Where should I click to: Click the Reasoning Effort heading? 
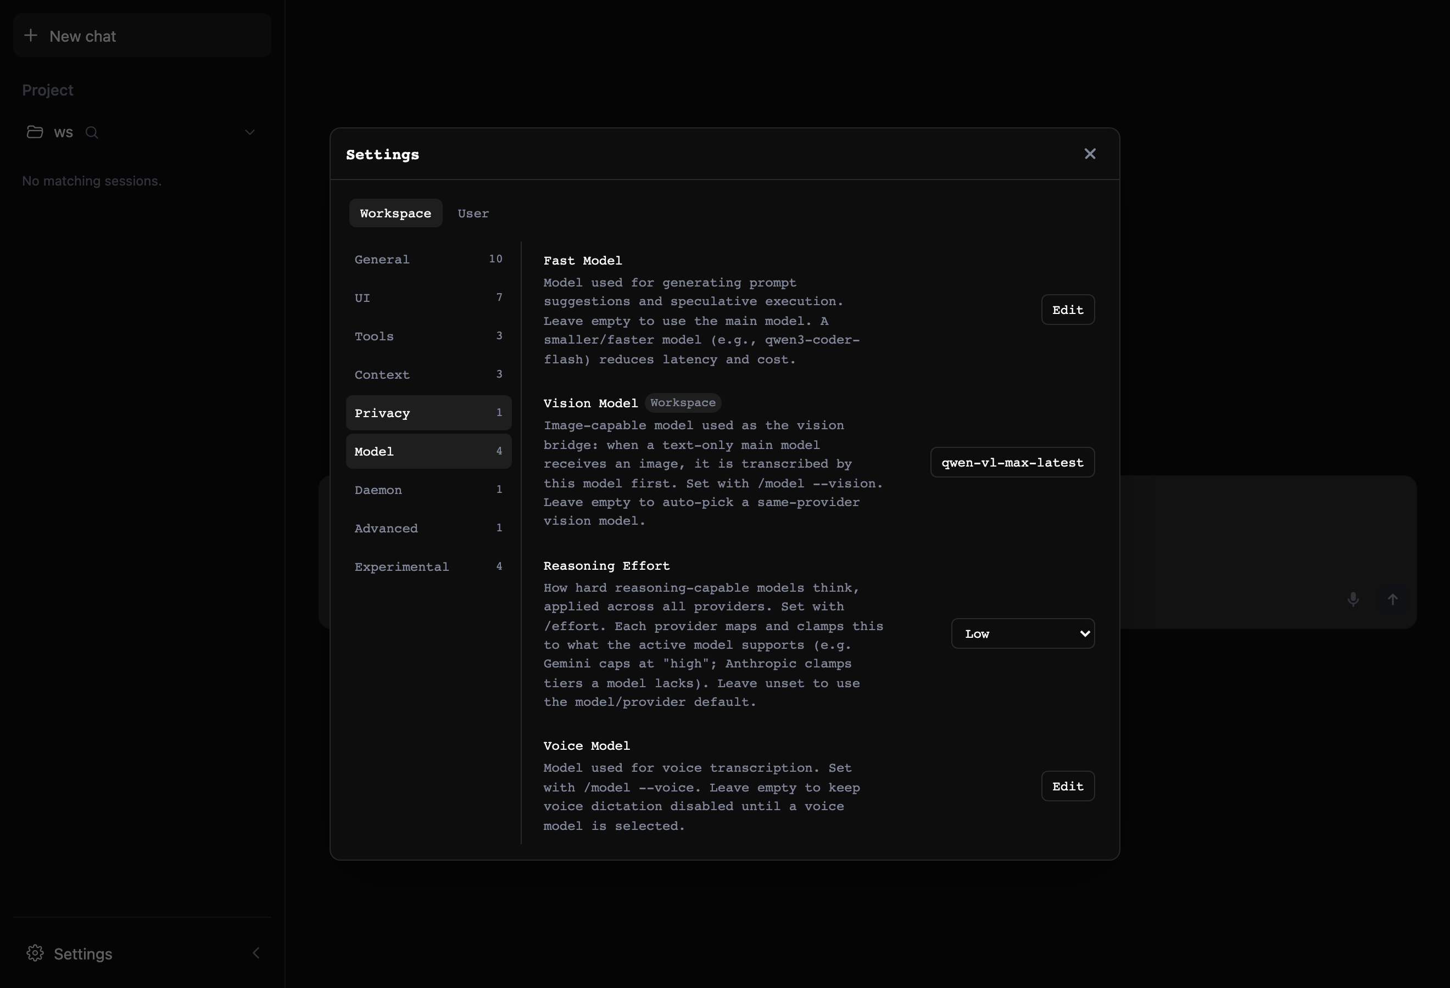(606, 566)
